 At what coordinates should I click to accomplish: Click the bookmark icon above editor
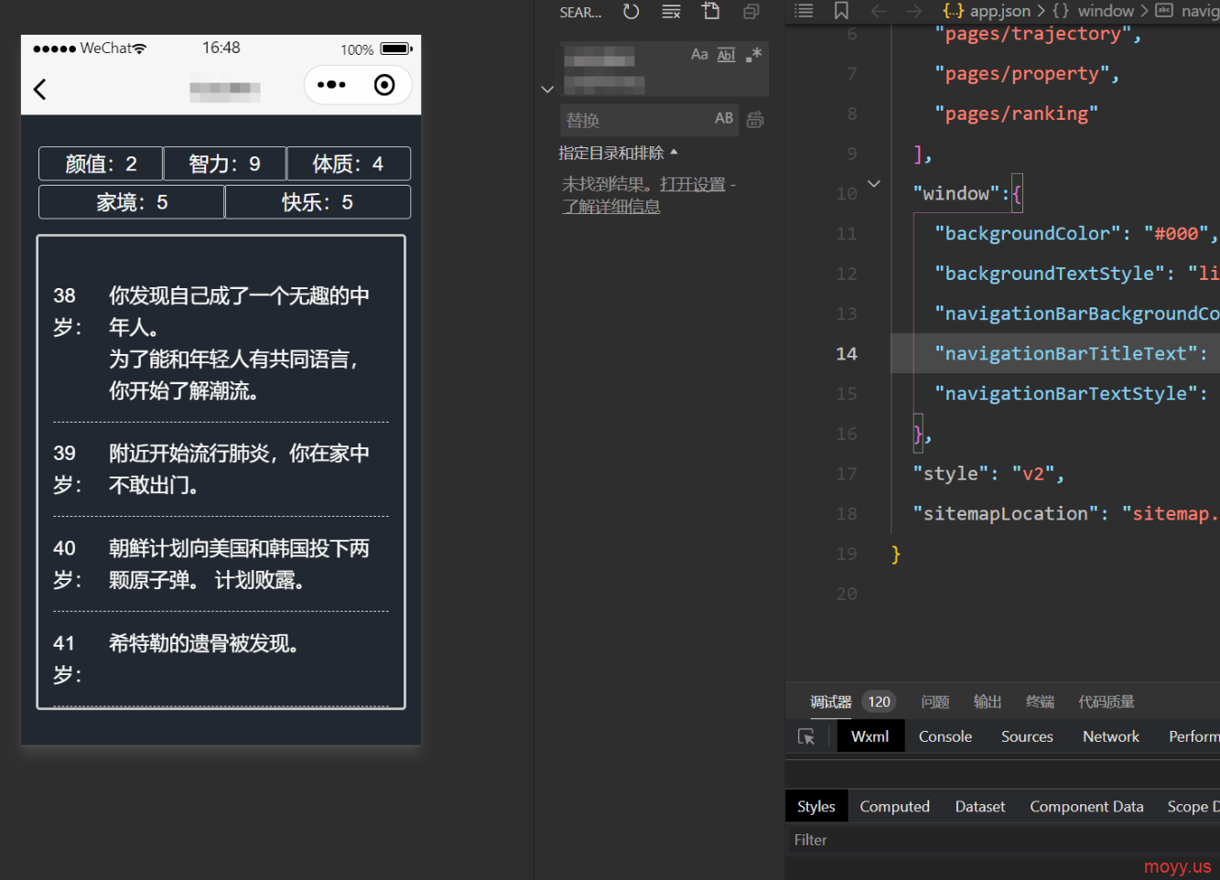(x=841, y=11)
